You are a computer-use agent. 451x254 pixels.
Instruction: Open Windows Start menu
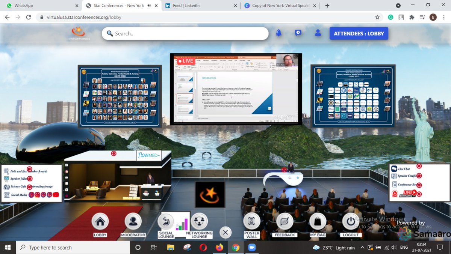pos(8,247)
